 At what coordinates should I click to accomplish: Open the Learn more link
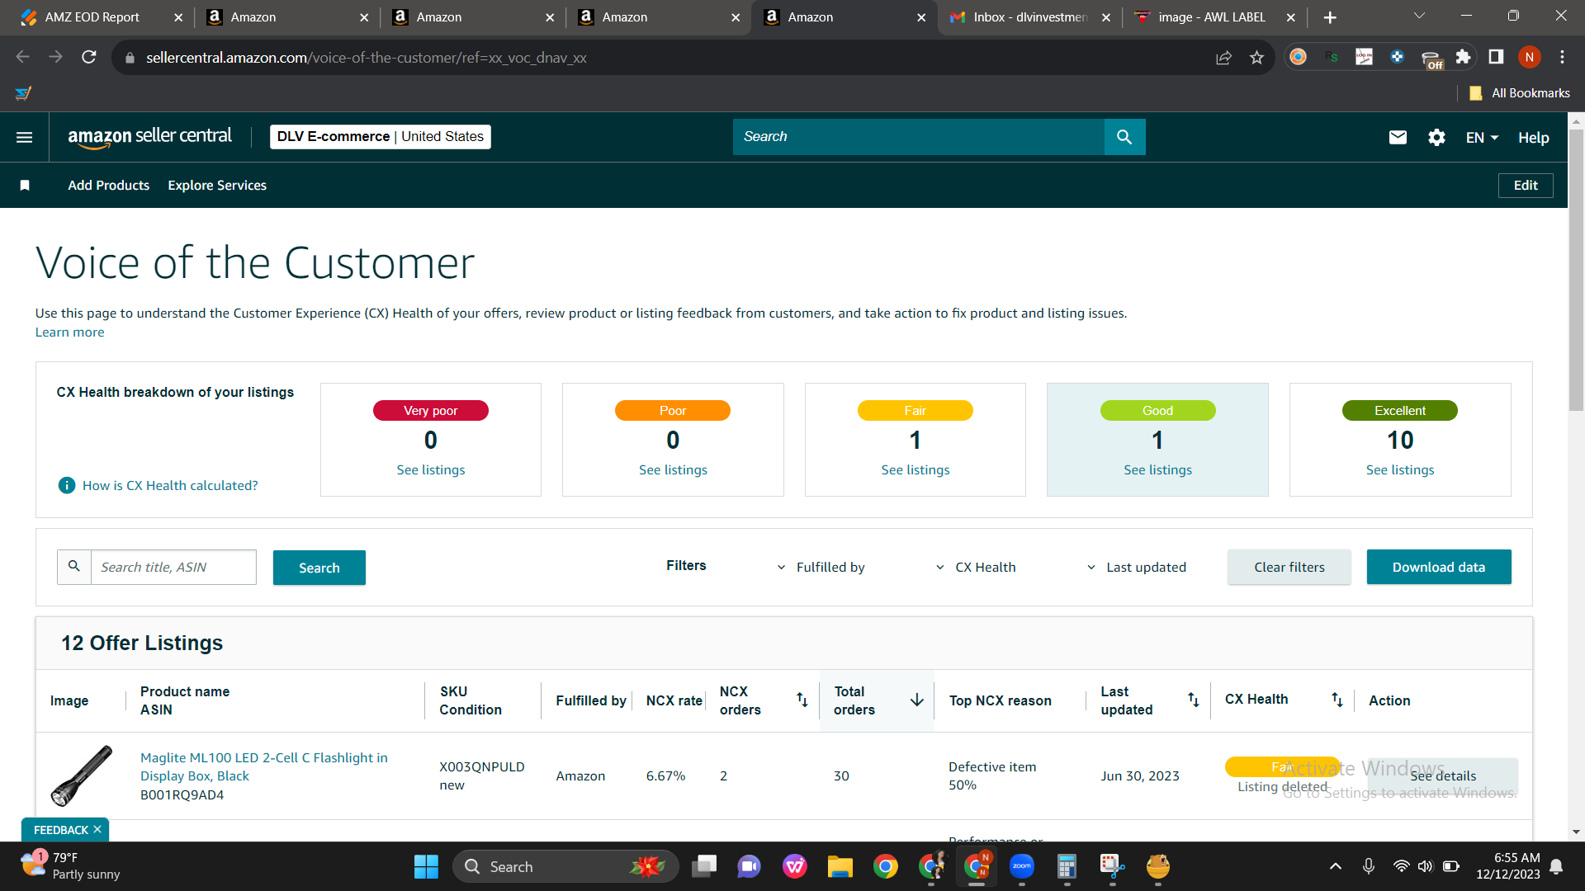click(x=69, y=332)
